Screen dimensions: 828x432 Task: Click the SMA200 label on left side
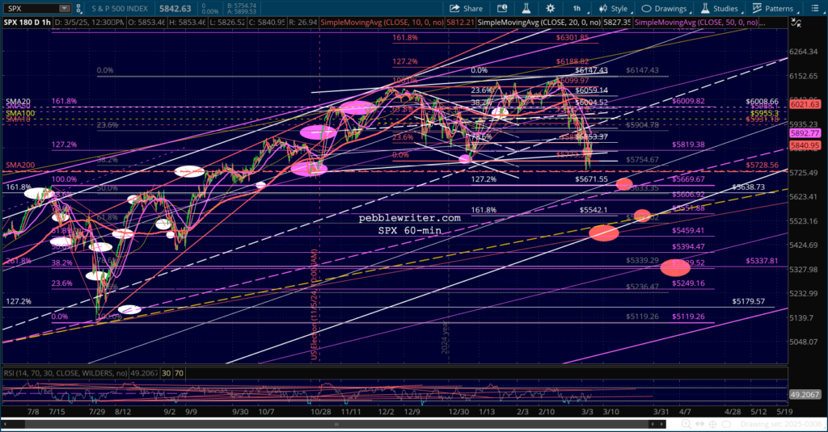click(x=20, y=165)
